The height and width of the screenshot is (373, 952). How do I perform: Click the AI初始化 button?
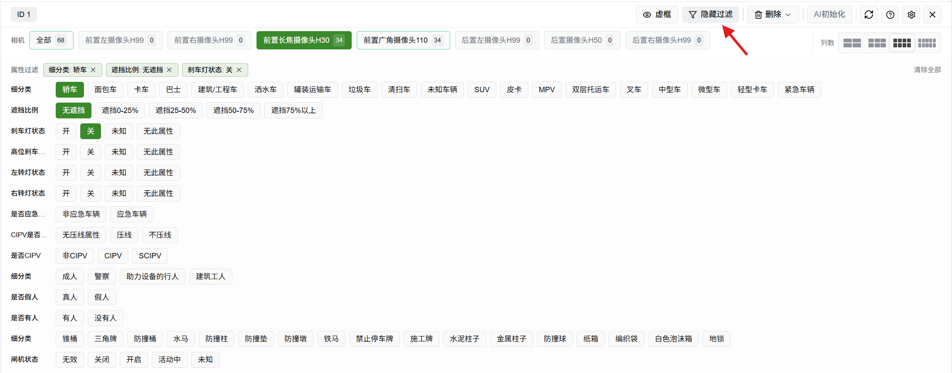(829, 15)
